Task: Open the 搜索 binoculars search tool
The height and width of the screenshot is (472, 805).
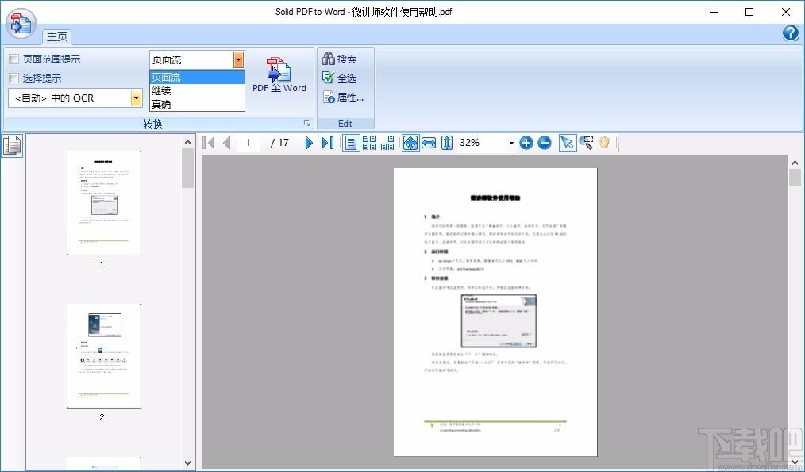Action: pos(339,59)
